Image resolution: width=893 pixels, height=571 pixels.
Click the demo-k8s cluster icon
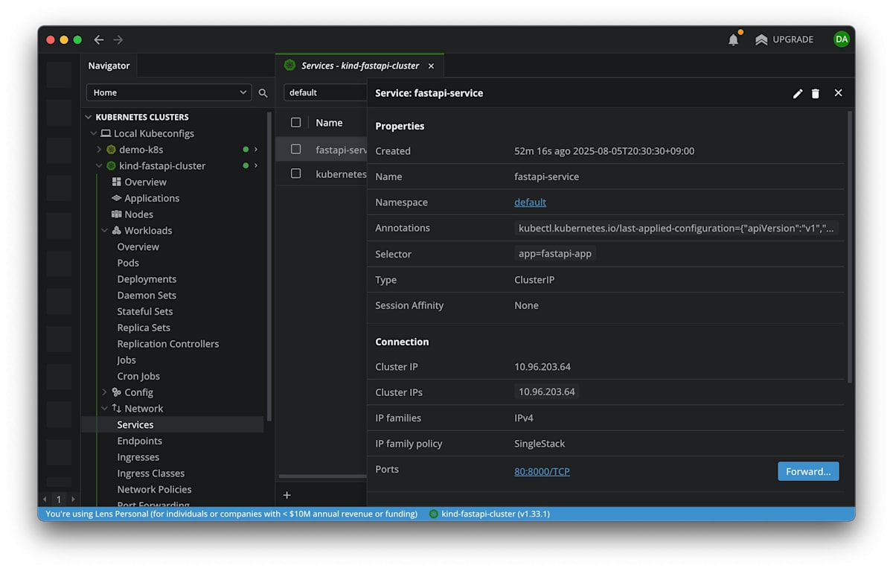pyautogui.click(x=112, y=150)
